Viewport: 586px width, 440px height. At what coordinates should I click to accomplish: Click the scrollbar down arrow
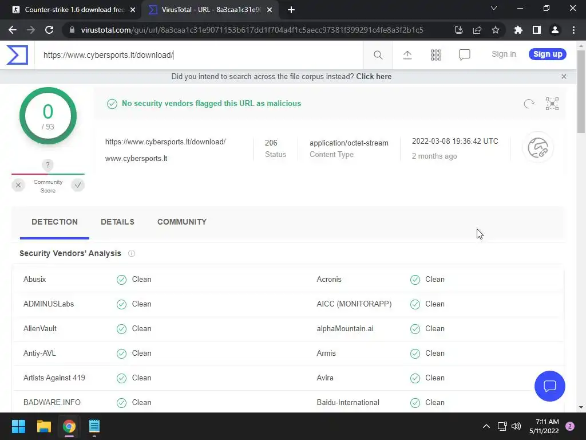click(581, 407)
